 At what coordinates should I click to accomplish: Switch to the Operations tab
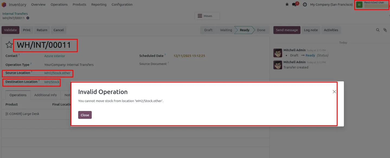pos(18,95)
